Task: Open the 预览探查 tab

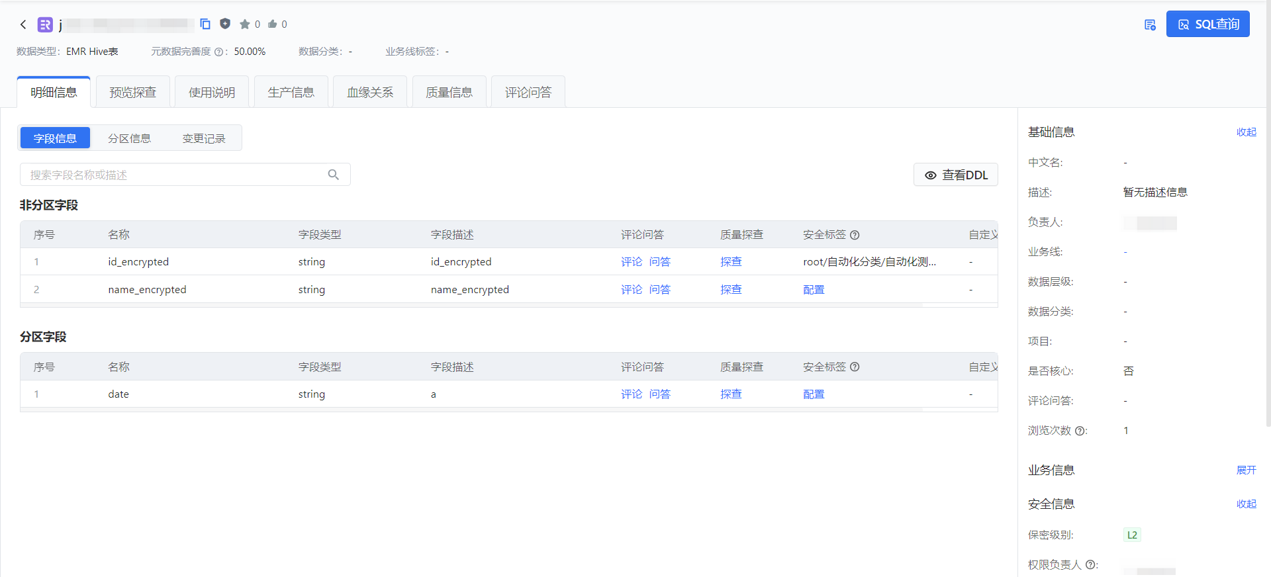Action: click(x=133, y=92)
